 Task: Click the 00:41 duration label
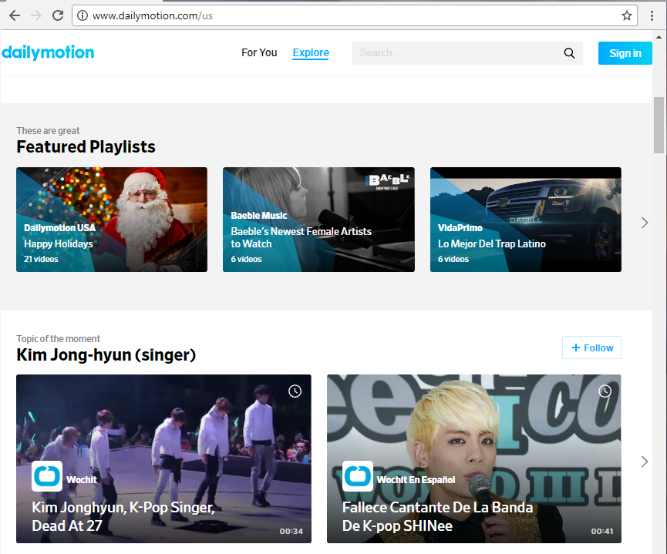click(x=602, y=531)
